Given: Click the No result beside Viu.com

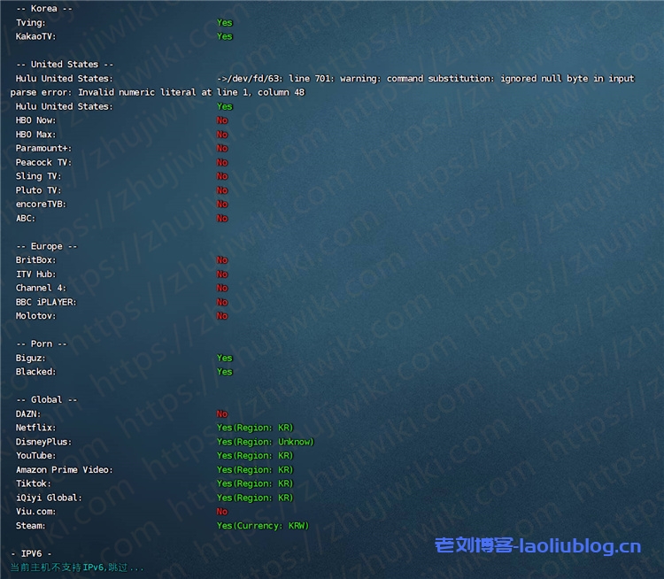Looking at the screenshot, I should coord(222,512).
